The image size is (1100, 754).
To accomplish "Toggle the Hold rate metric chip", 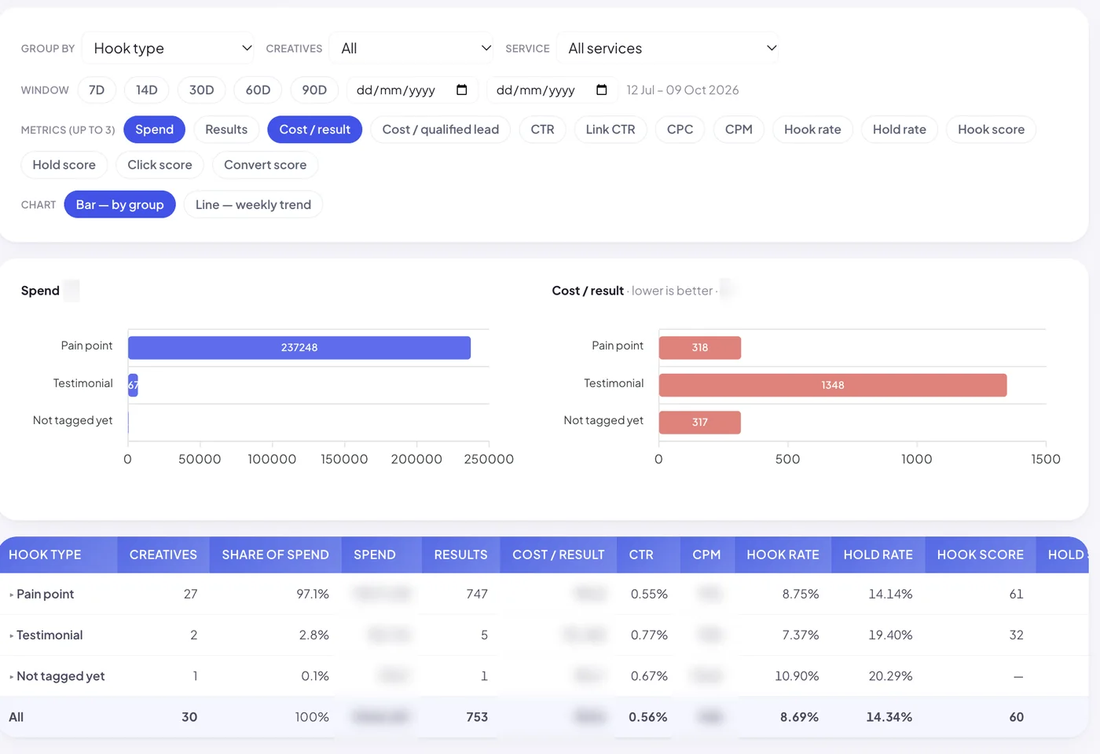I will (x=900, y=130).
